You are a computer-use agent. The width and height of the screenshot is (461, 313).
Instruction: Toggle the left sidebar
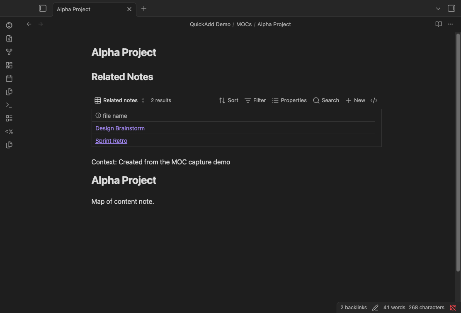pos(43,9)
